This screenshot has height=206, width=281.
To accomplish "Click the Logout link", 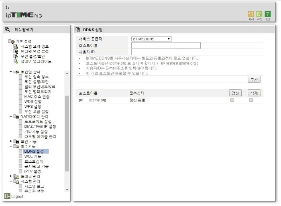I will [x=17, y=196].
